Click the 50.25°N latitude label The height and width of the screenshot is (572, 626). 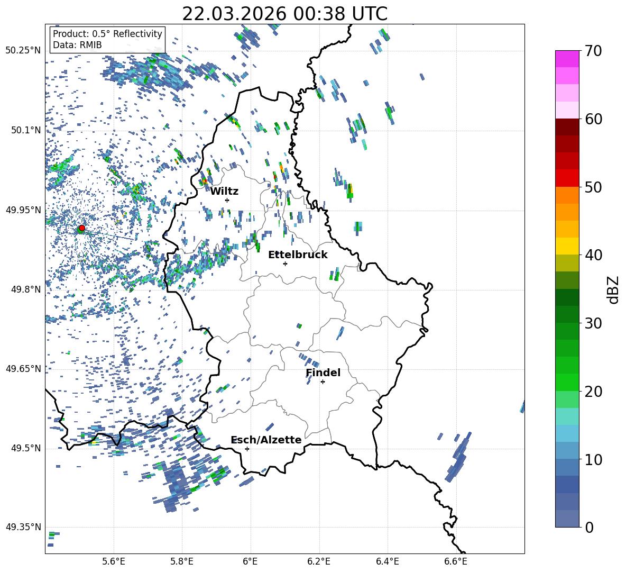23,51
